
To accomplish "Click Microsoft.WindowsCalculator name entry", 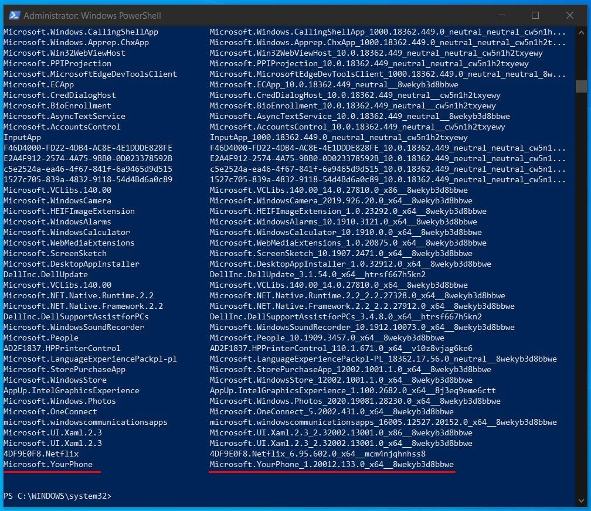I will tap(67, 232).
